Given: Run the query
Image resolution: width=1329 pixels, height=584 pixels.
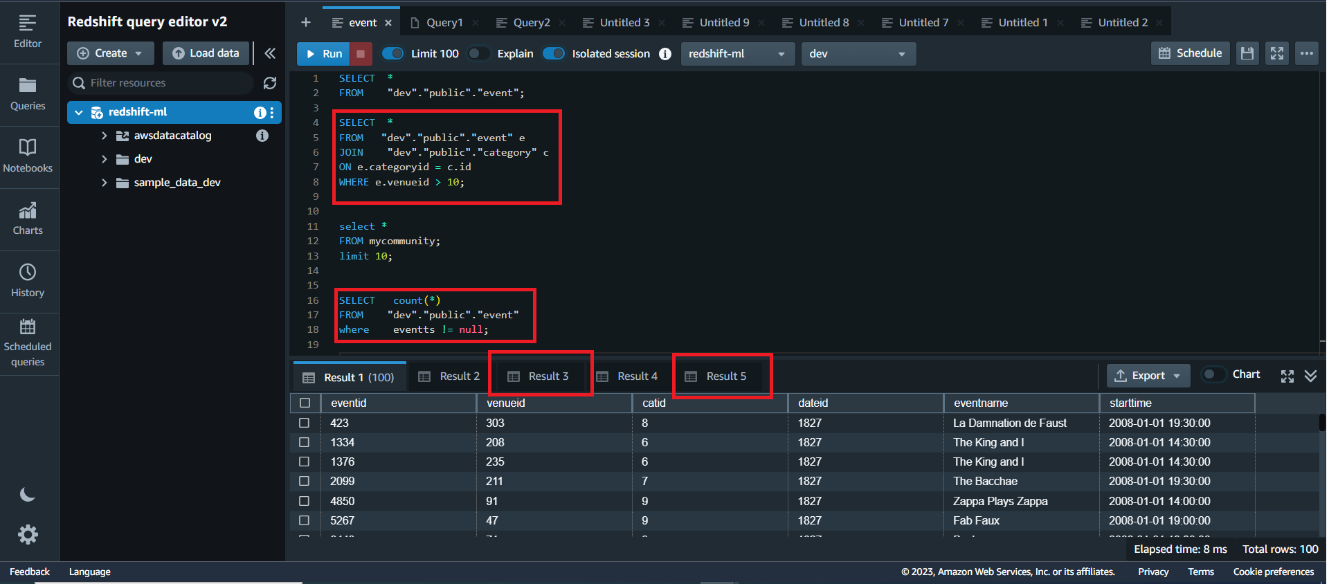Looking at the screenshot, I should (323, 53).
